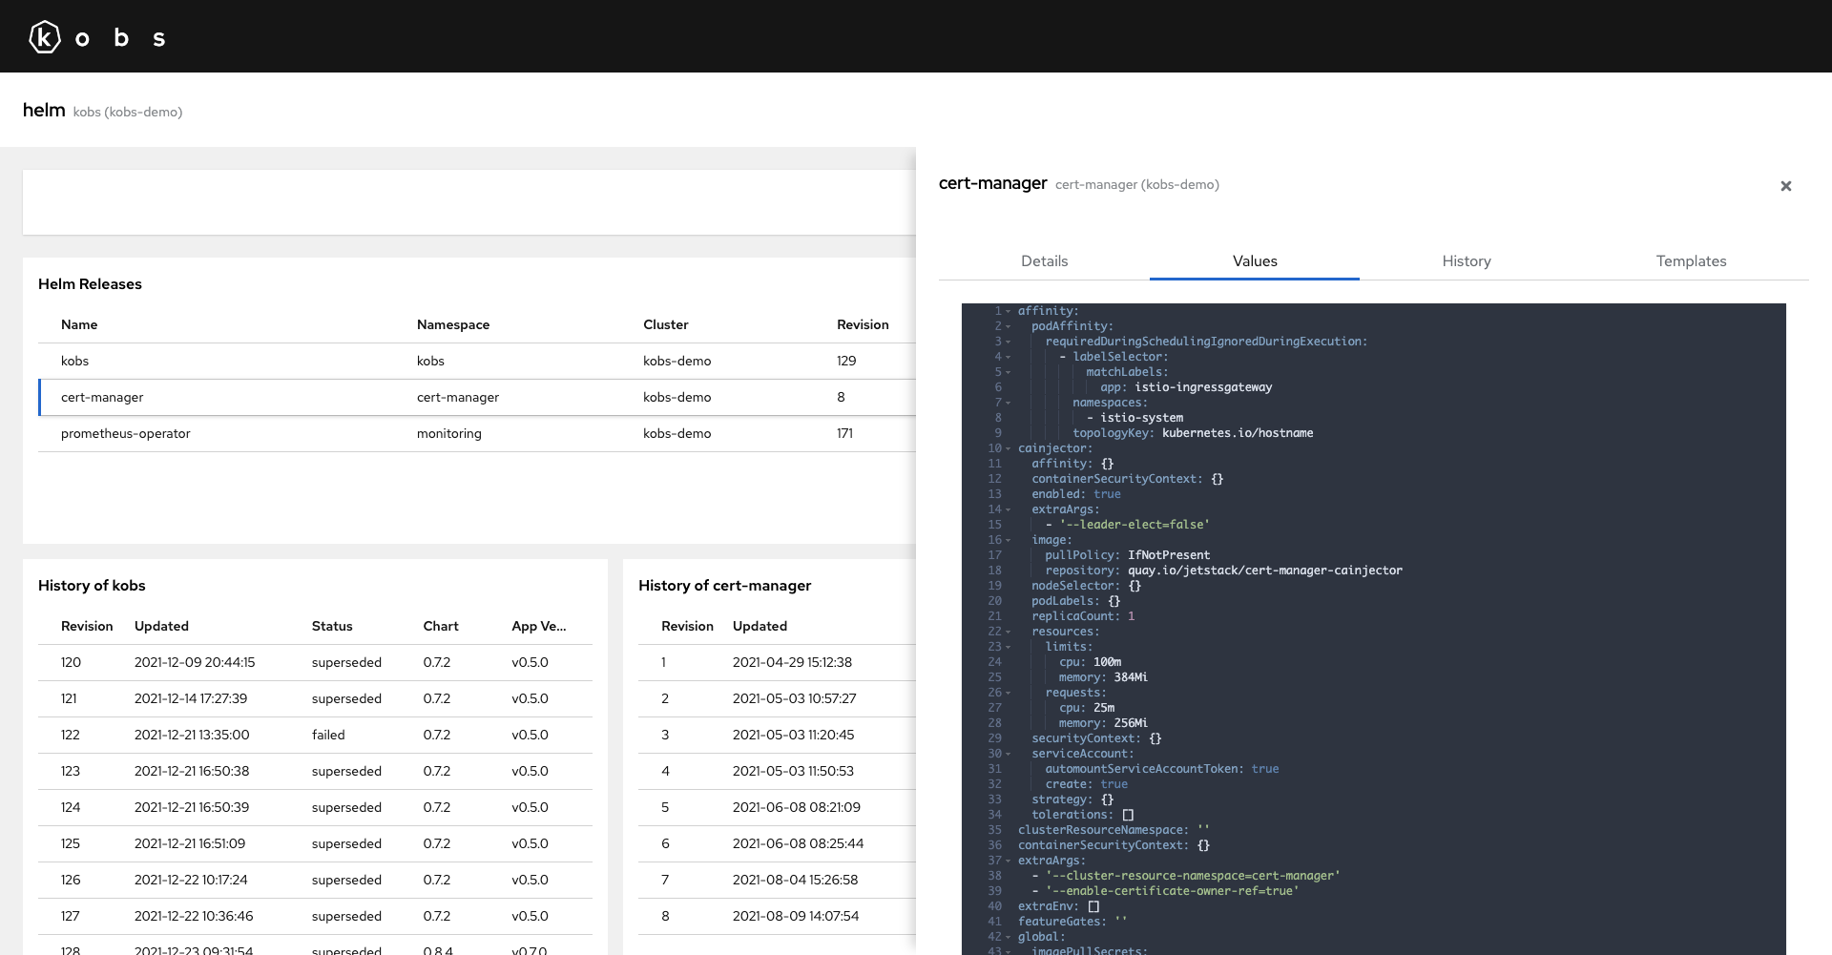The image size is (1832, 955).
Task: Open cert-manager revision dated 2021-05-03 10:57:27
Action: [777, 699]
